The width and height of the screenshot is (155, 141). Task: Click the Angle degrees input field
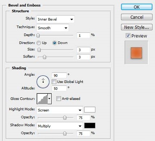click(59, 75)
